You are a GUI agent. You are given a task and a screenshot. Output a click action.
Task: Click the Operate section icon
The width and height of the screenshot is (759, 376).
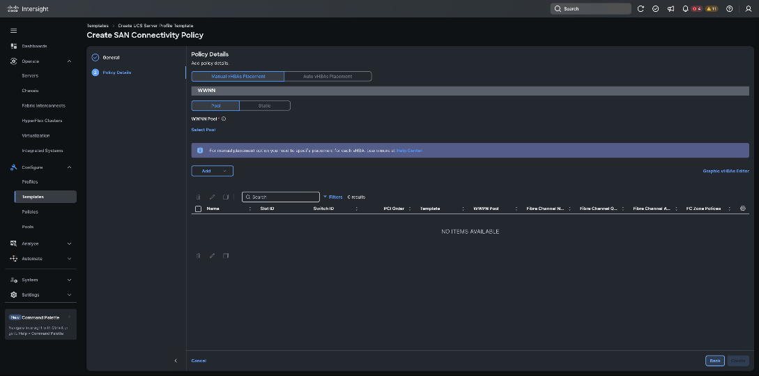13,61
